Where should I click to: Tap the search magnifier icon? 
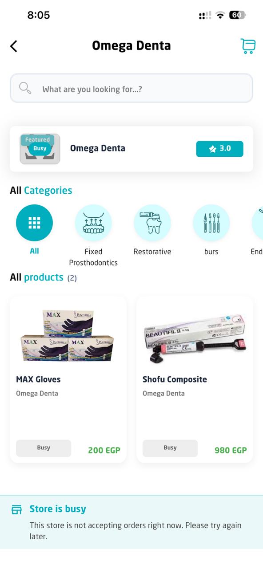coord(25,88)
